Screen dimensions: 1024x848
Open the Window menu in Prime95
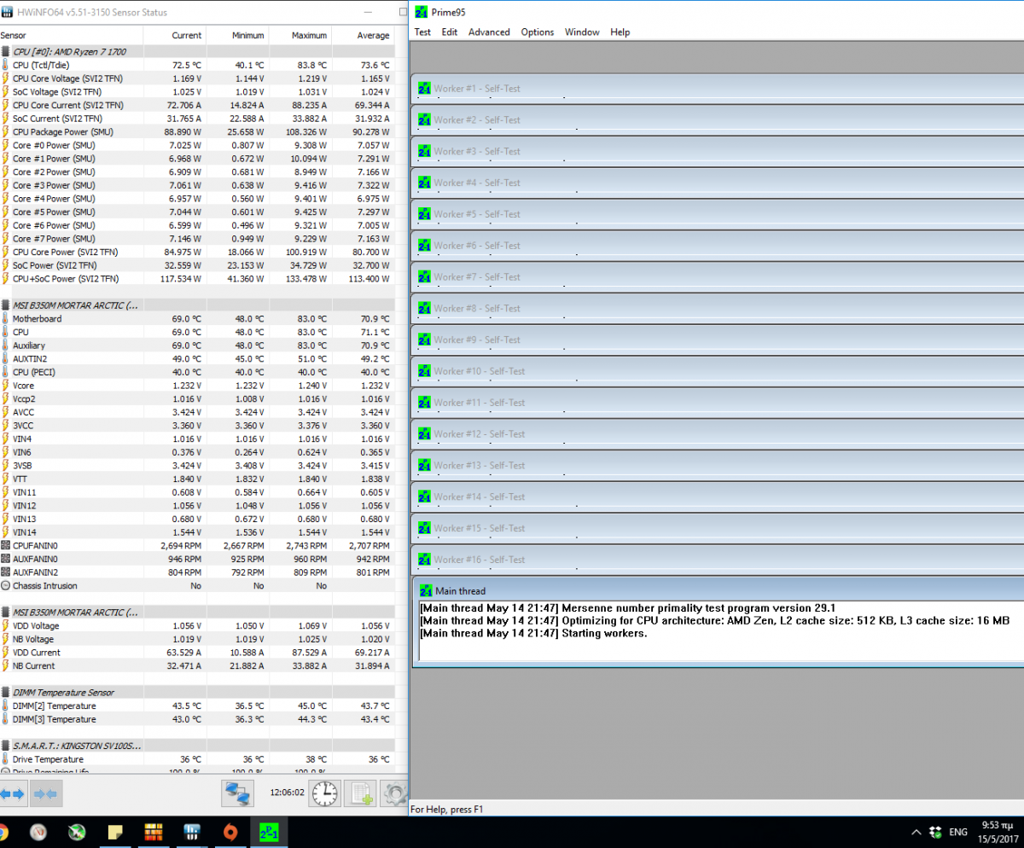(582, 32)
